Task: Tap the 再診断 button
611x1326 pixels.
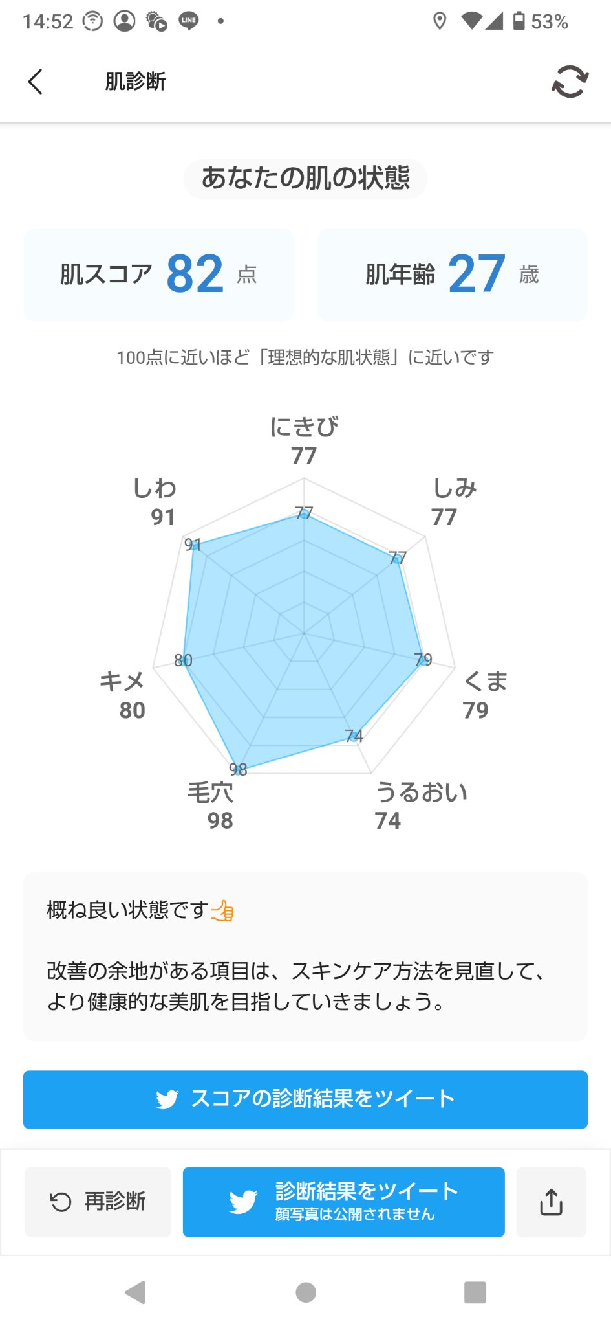Action: (97, 1201)
